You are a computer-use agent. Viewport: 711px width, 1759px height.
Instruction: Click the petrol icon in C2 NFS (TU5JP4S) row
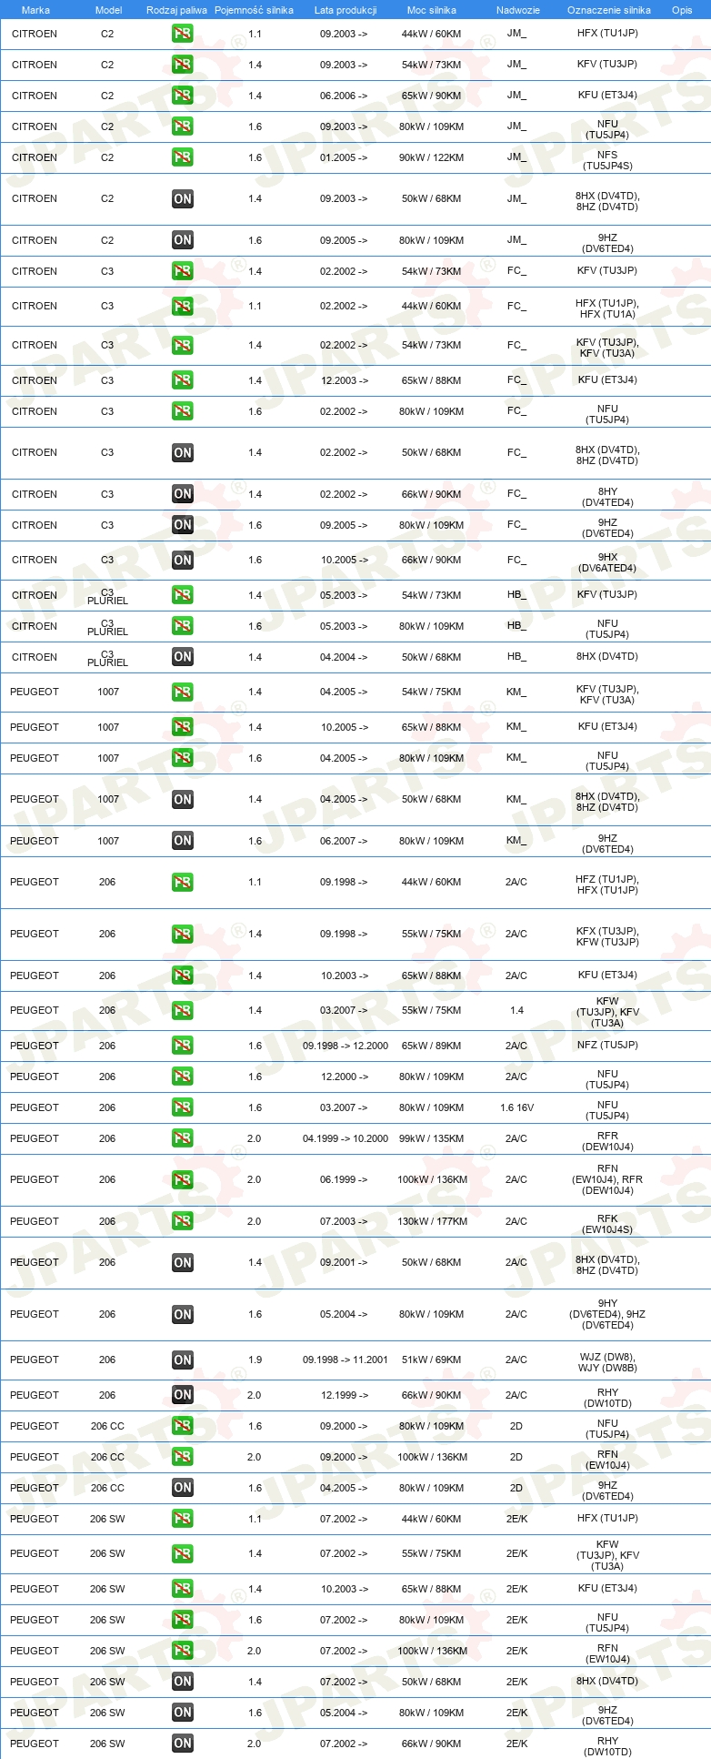click(x=183, y=157)
